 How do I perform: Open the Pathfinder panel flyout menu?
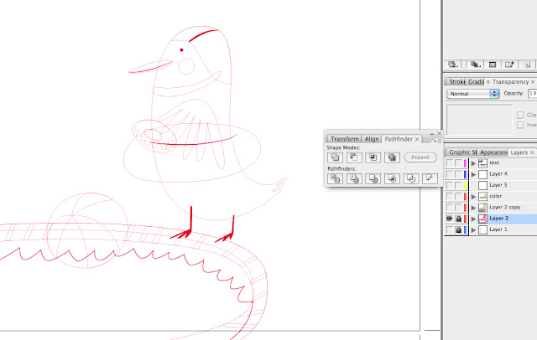(438, 141)
